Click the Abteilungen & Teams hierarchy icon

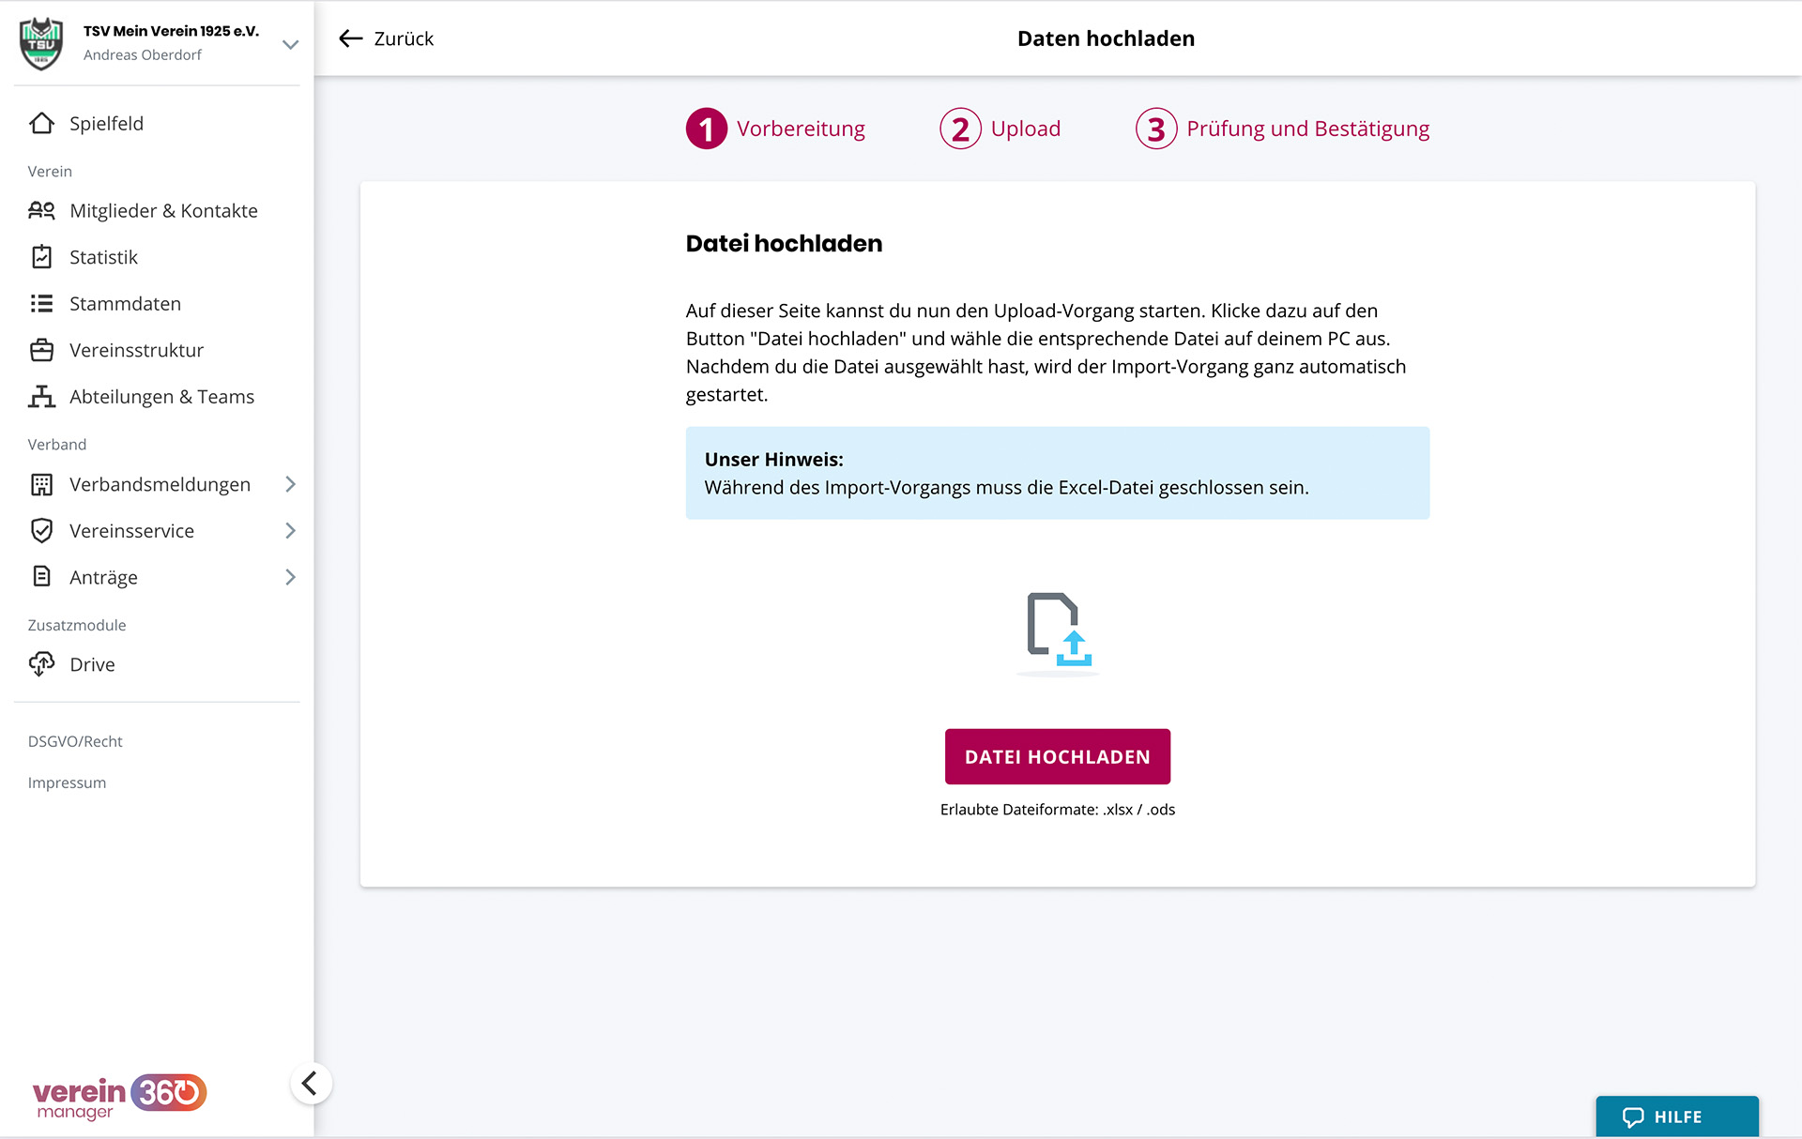[41, 397]
